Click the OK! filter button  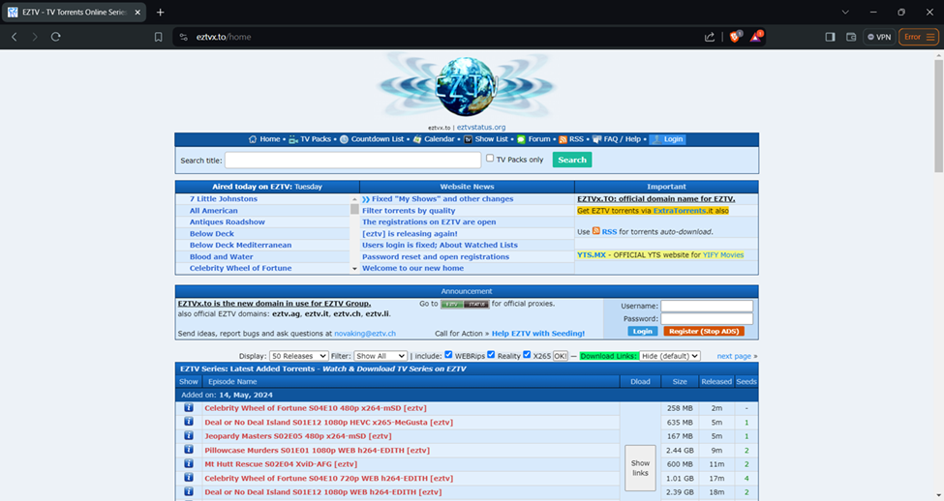(560, 356)
